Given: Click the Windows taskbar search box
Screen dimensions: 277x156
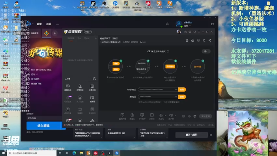Looking at the screenshot, I should (32, 153).
